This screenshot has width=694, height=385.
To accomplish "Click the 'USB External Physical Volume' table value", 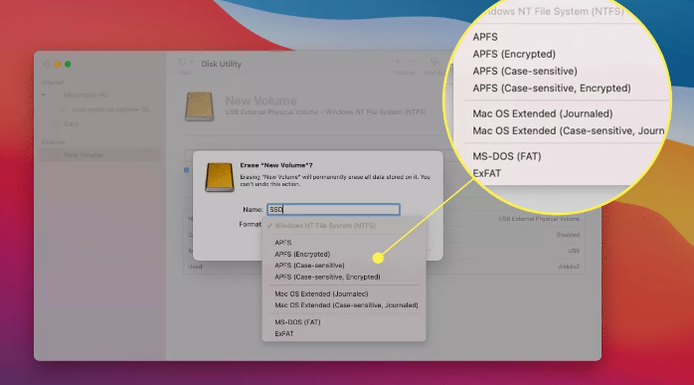I will pyautogui.click(x=539, y=219).
